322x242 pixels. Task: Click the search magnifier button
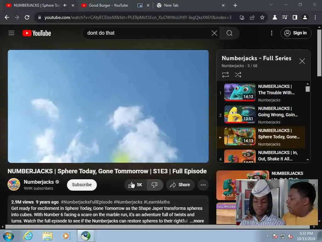[229, 33]
